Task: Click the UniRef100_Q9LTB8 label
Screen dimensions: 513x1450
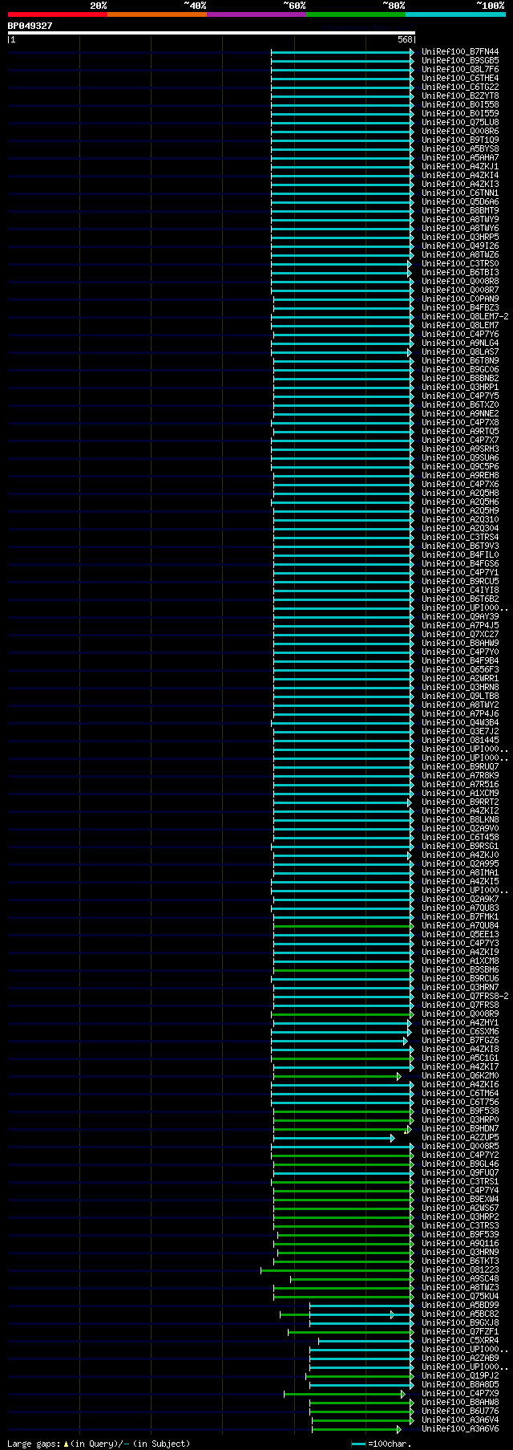Action: click(x=460, y=697)
